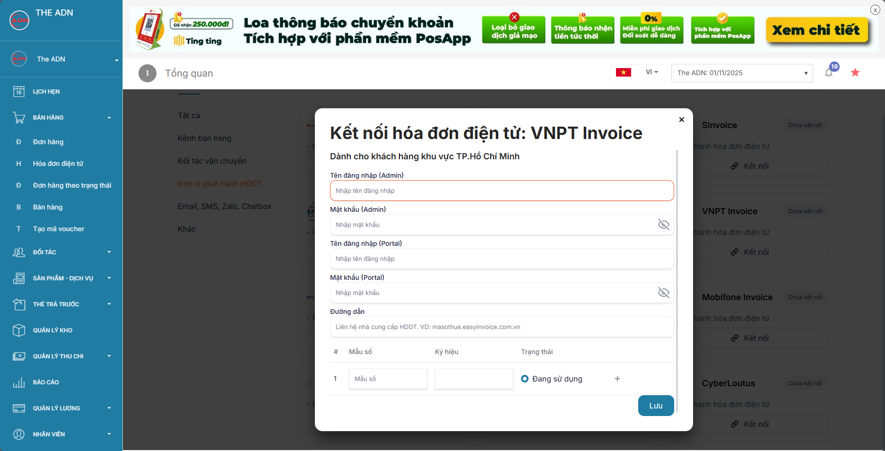The image size is (885, 451).
Task: Click the Quản lý kho box icon
Action: pyautogui.click(x=19, y=330)
